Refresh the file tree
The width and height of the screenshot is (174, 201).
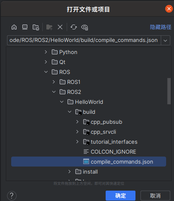[x=74, y=27]
